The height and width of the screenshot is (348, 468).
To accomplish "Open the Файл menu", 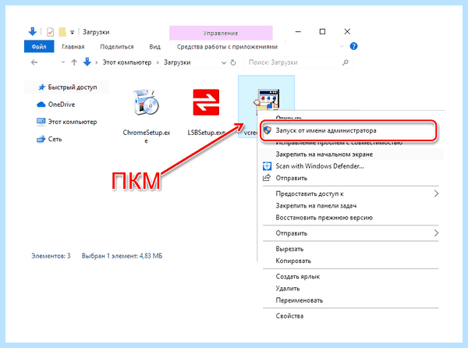I will click(39, 47).
